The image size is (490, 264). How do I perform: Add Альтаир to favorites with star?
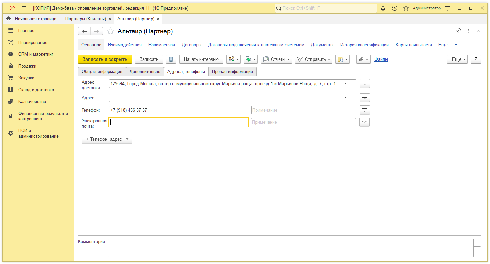click(x=110, y=31)
